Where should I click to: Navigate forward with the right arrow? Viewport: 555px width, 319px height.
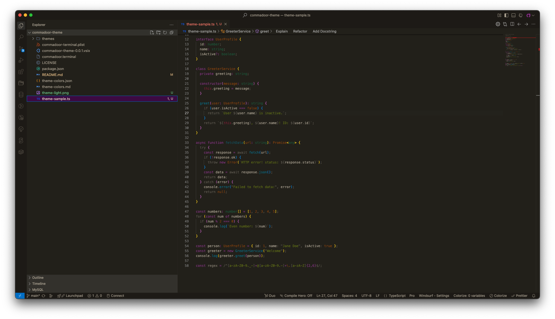(x=526, y=24)
